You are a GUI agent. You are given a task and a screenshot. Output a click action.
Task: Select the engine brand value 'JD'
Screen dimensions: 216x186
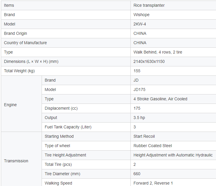(x=136, y=80)
